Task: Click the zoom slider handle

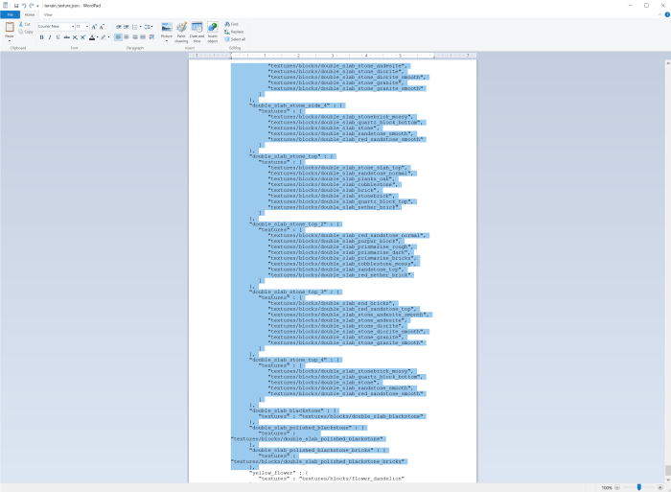Action: point(639,487)
